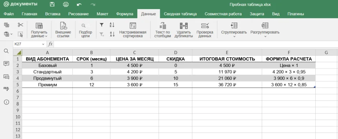Image resolution: width=338 pixels, height=139 pixels.
Task: Click the Save icon in title bar
Action: point(52,4)
